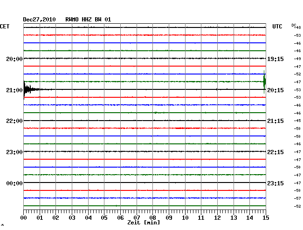Click the date label Dec27,2010
The height and width of the screenshot is (230, 303).
pyautogui.click(x=39, y=20)
